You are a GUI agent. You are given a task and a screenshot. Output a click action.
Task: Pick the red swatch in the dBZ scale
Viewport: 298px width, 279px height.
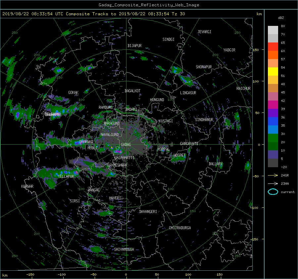tap(273, 46)
